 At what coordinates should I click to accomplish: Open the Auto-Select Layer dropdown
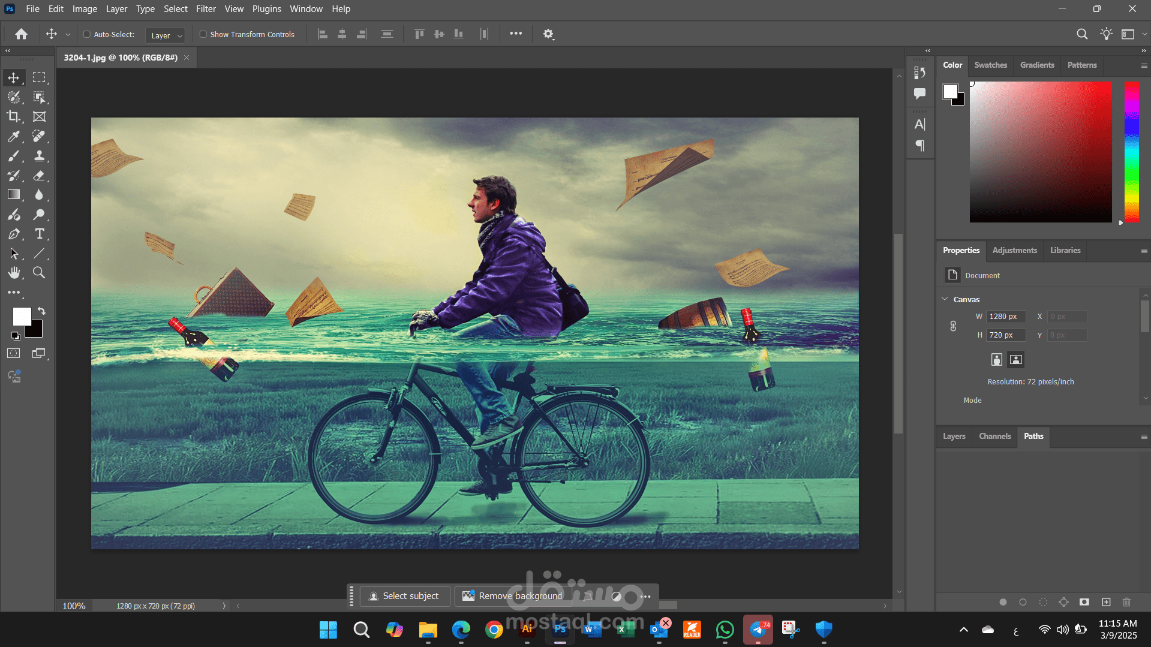click(165, 35)
